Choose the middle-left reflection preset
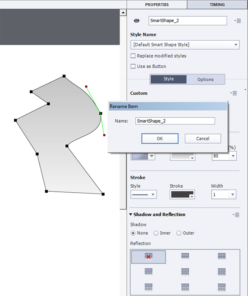The height and width of the screenshot is (296, 248). point(148,272)
